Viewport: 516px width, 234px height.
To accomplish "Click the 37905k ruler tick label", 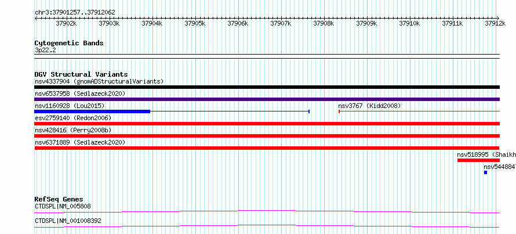I will pos(195,23).
